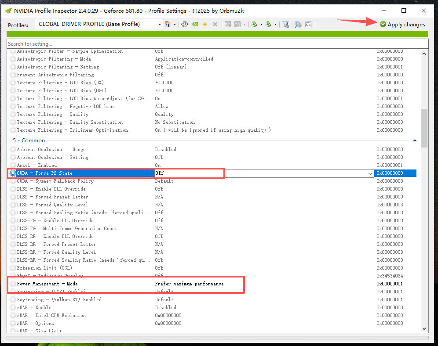Select the 'Ambient Occlusion - Usage' row
The image size is (438, 346).
[212, 149]
